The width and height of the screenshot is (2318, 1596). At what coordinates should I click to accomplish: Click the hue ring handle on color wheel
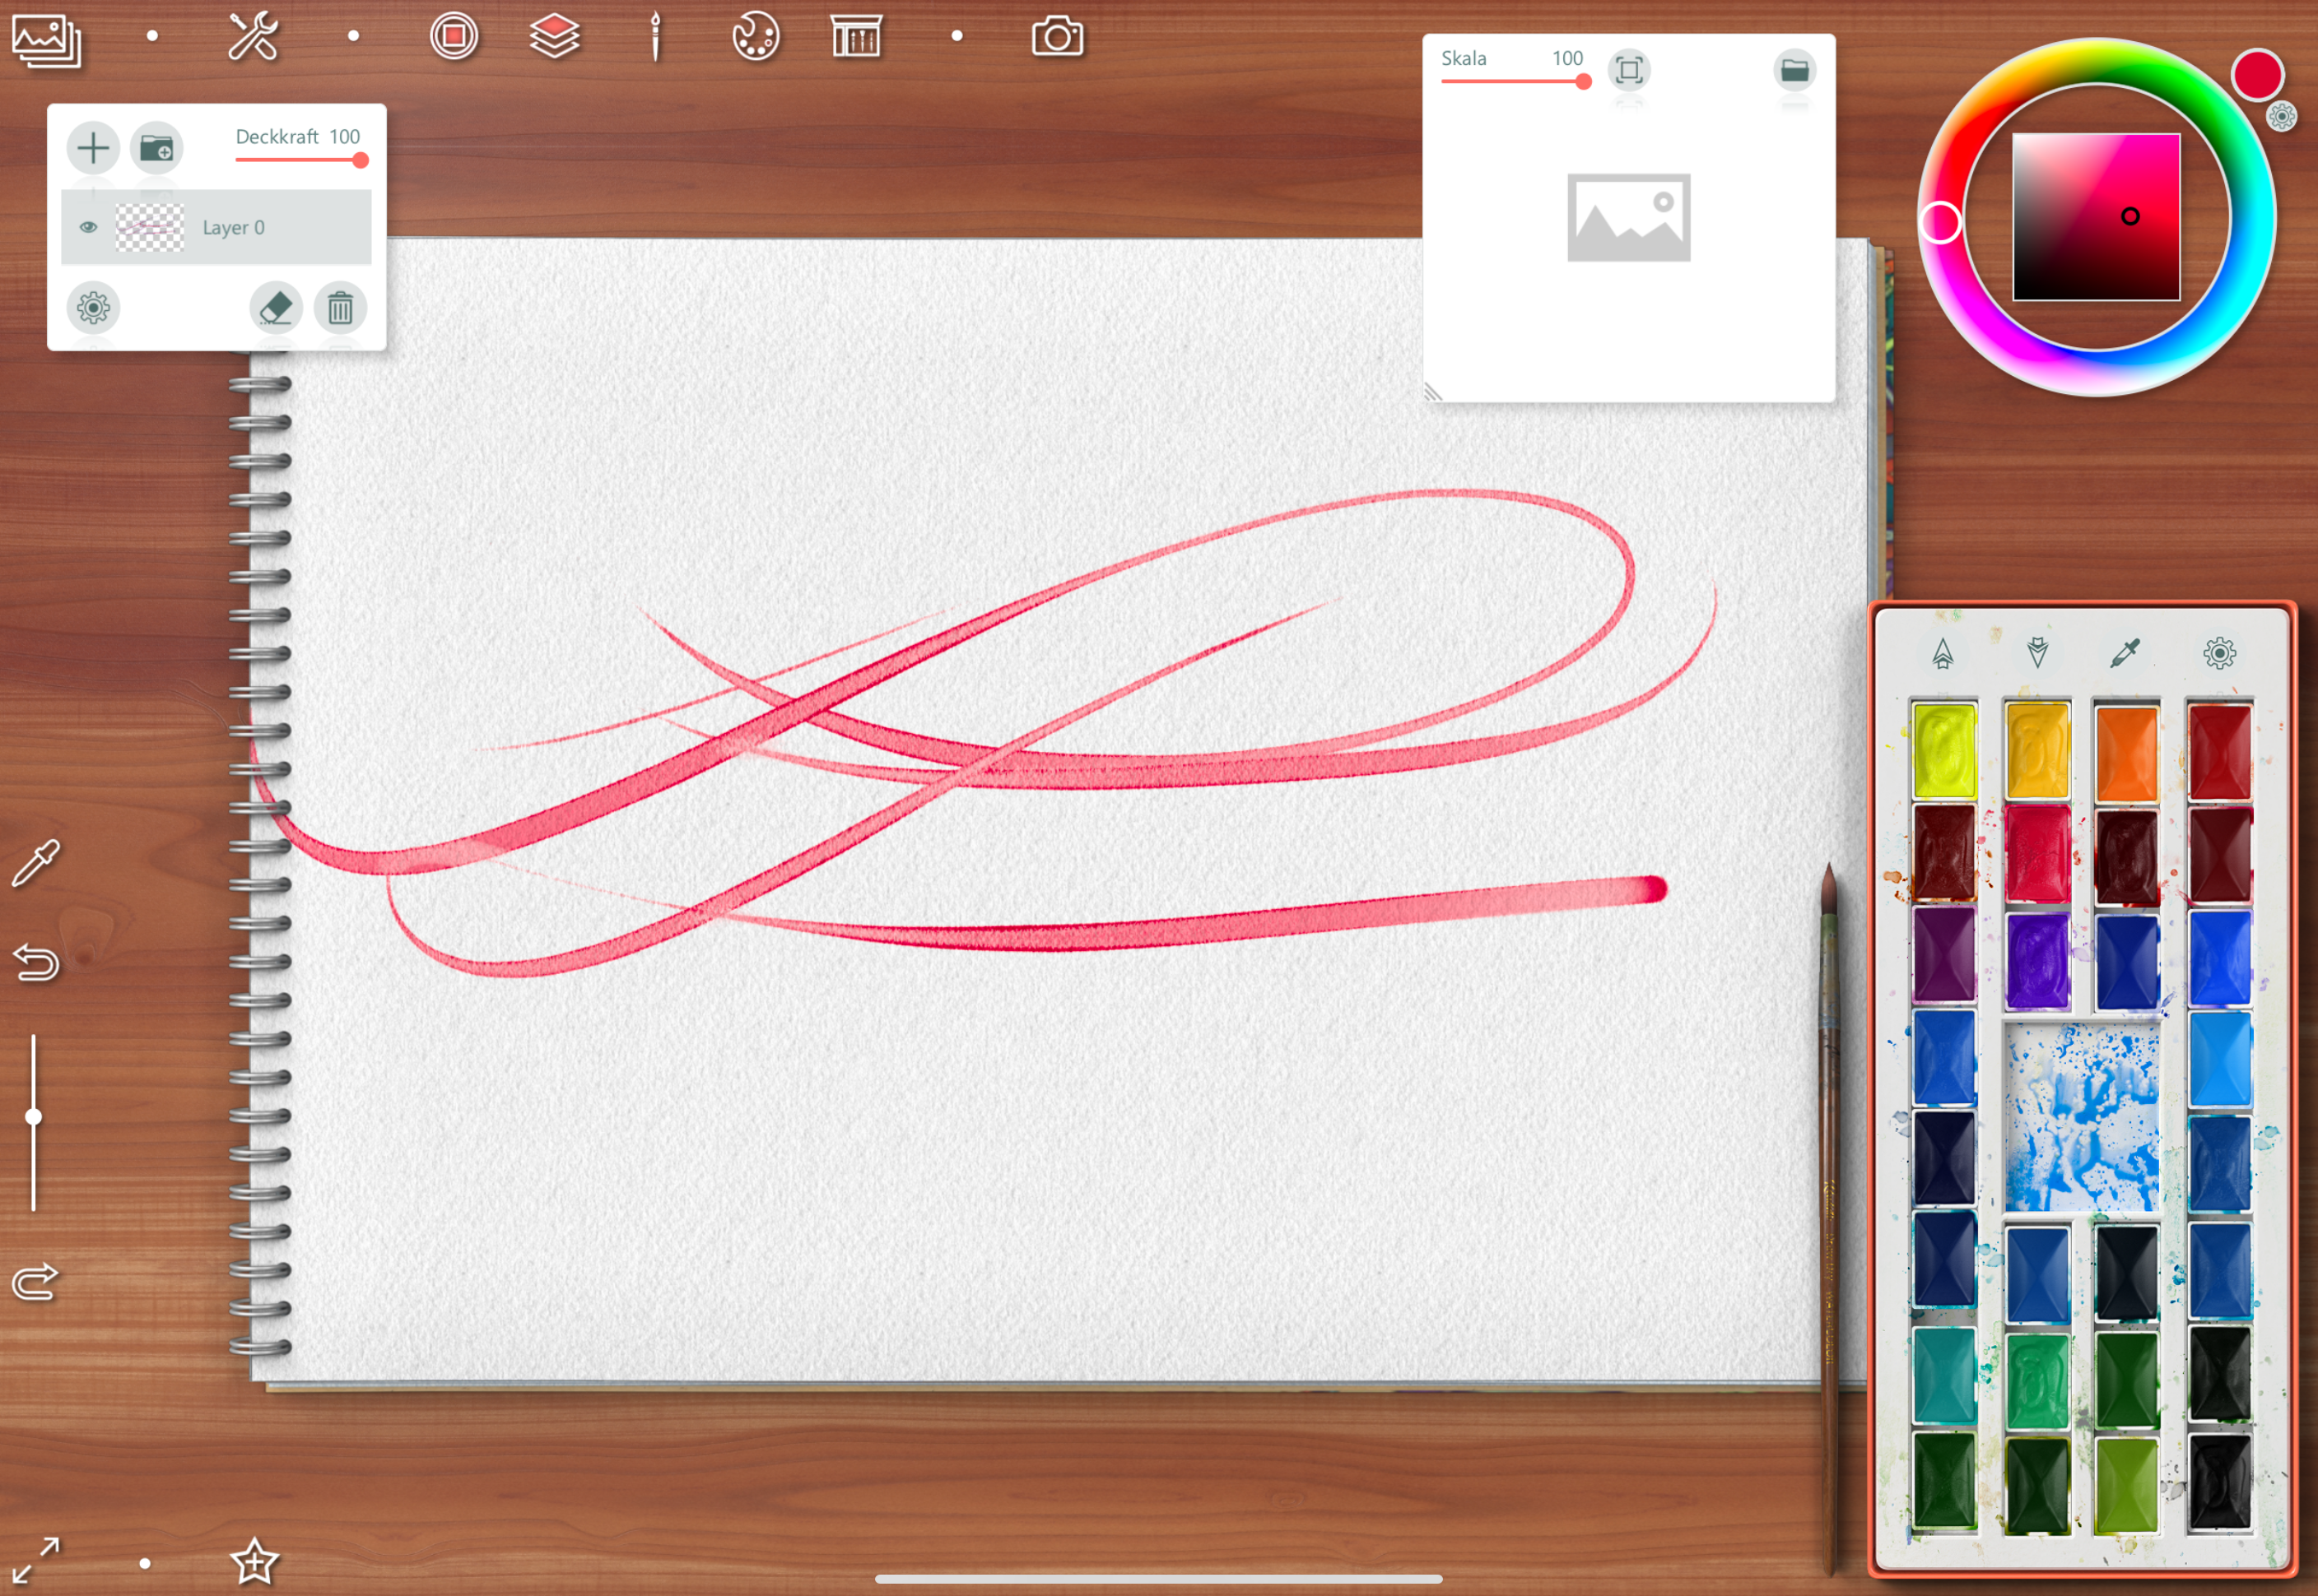pyautogui.click(x=1941, y=222)
